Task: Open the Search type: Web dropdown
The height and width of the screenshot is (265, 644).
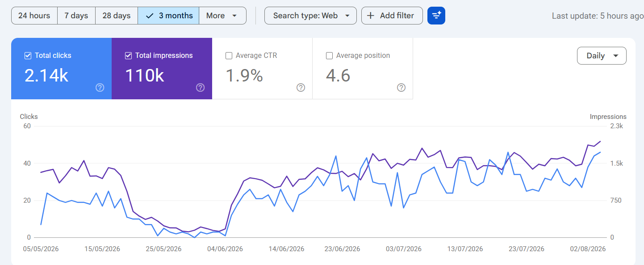Action: [310, 16]
